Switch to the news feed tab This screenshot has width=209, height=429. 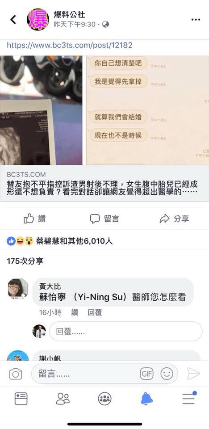(21, 399)
